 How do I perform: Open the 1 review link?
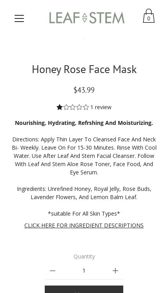tap(101, 107)
